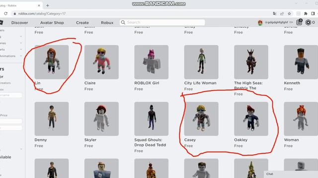Click the magnifier icon in search box
Image resolution: width=318 pixels, height=178 pixels.
[123, 22]
